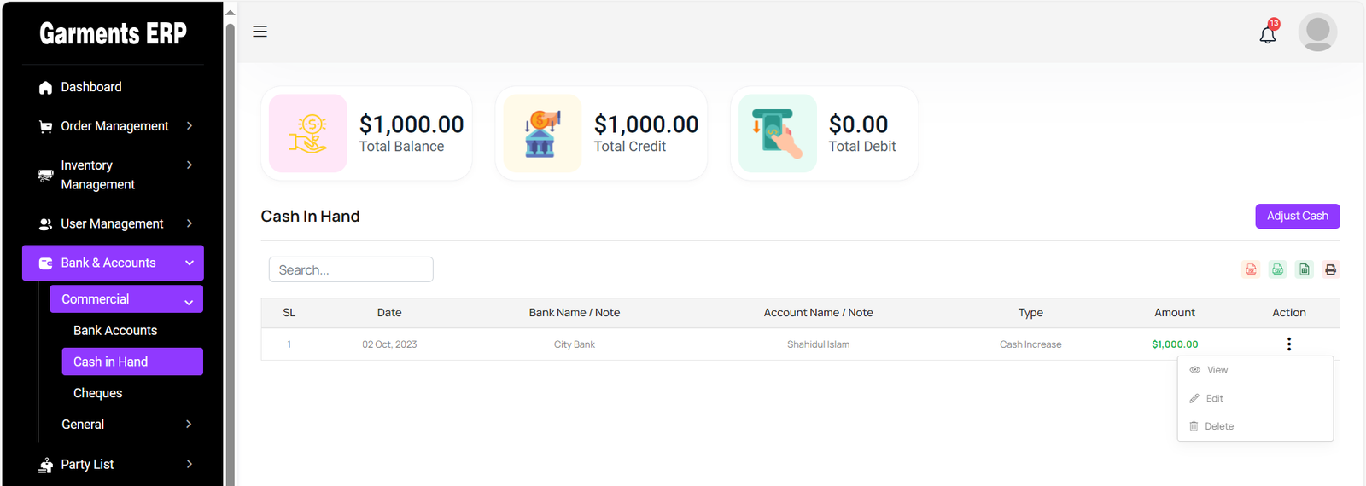Go to Dashboard from the sidebar
Screen dimensions: 1366x486
pos(90,87)
